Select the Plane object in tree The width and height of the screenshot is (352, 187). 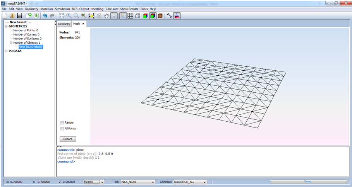tap(31, 47)
